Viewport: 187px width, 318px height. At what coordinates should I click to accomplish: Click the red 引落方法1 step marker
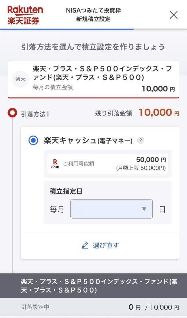tap(12, 113)
